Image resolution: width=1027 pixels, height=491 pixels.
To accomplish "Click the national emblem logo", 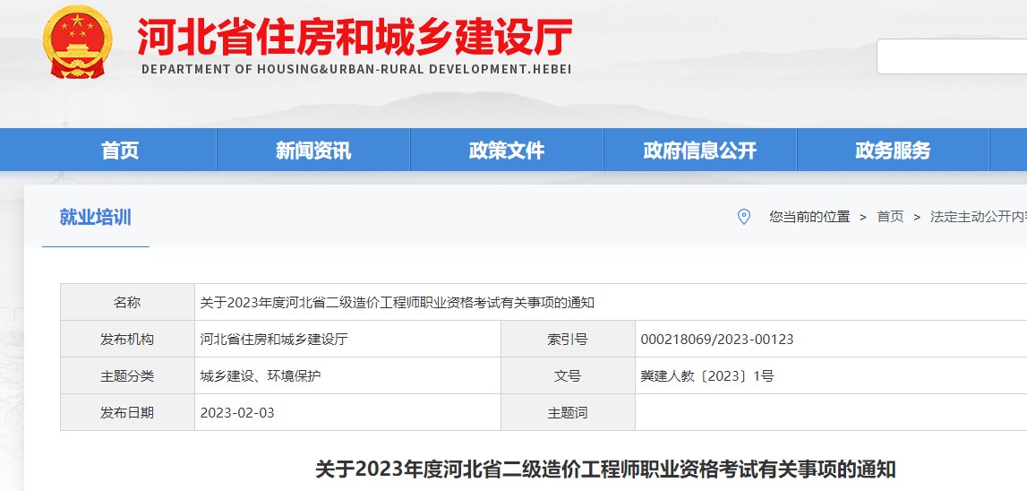I will (78, 42).
